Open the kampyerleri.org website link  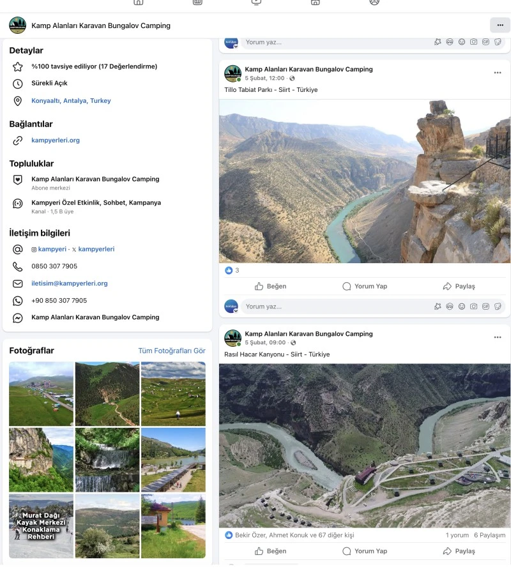[x=56, y=140]
